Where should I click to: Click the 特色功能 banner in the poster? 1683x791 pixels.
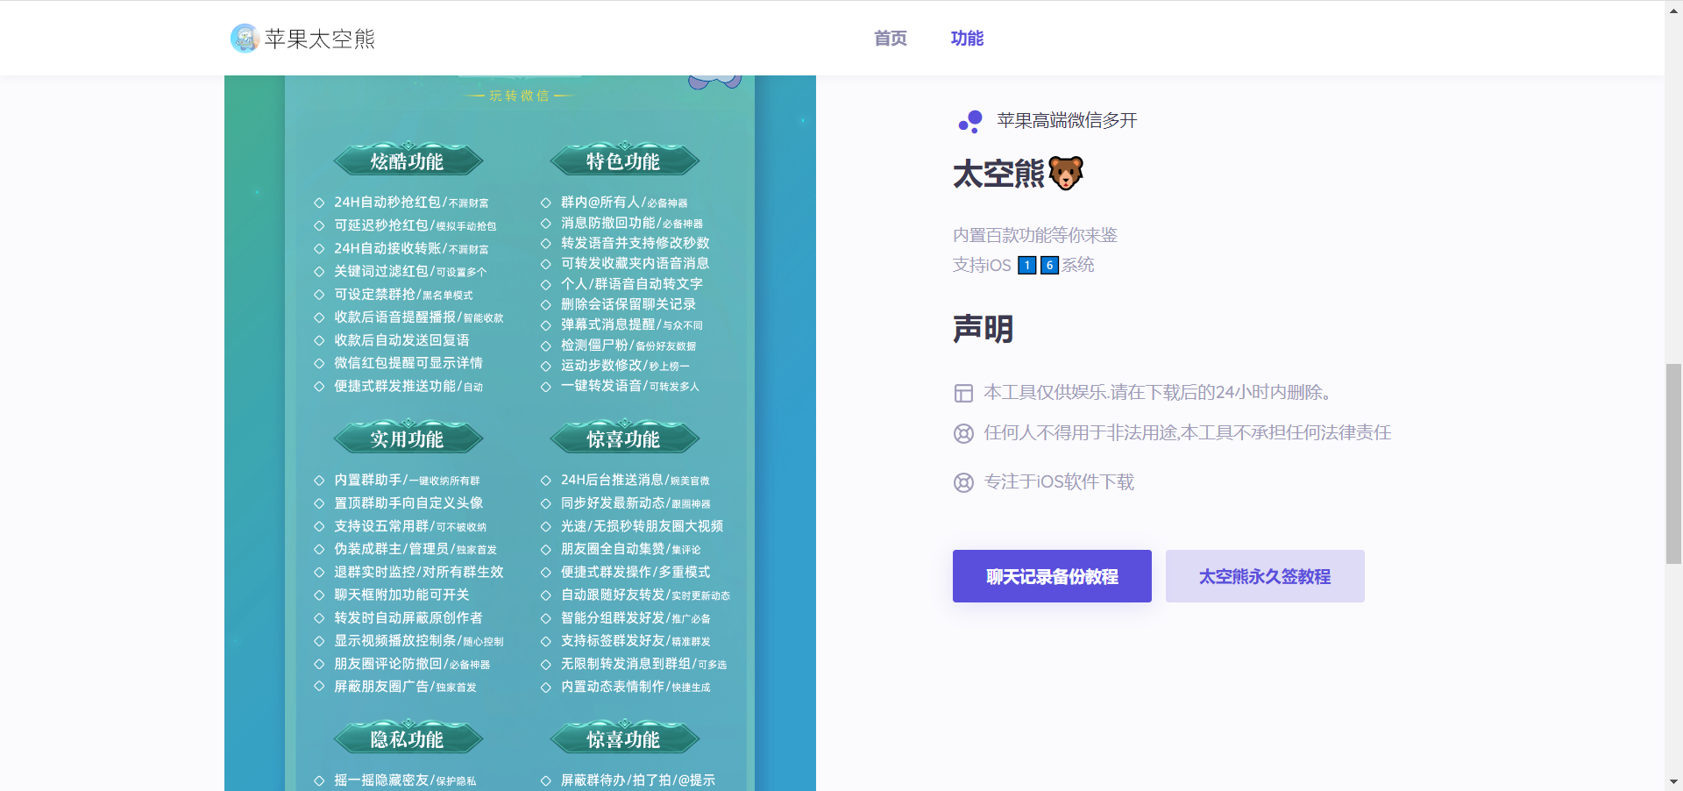pyautogui.click(x=624, y=160)
